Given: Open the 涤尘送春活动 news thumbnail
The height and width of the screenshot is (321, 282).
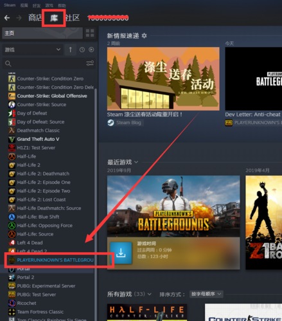Looking at the screenshot, I should (163, 78).
